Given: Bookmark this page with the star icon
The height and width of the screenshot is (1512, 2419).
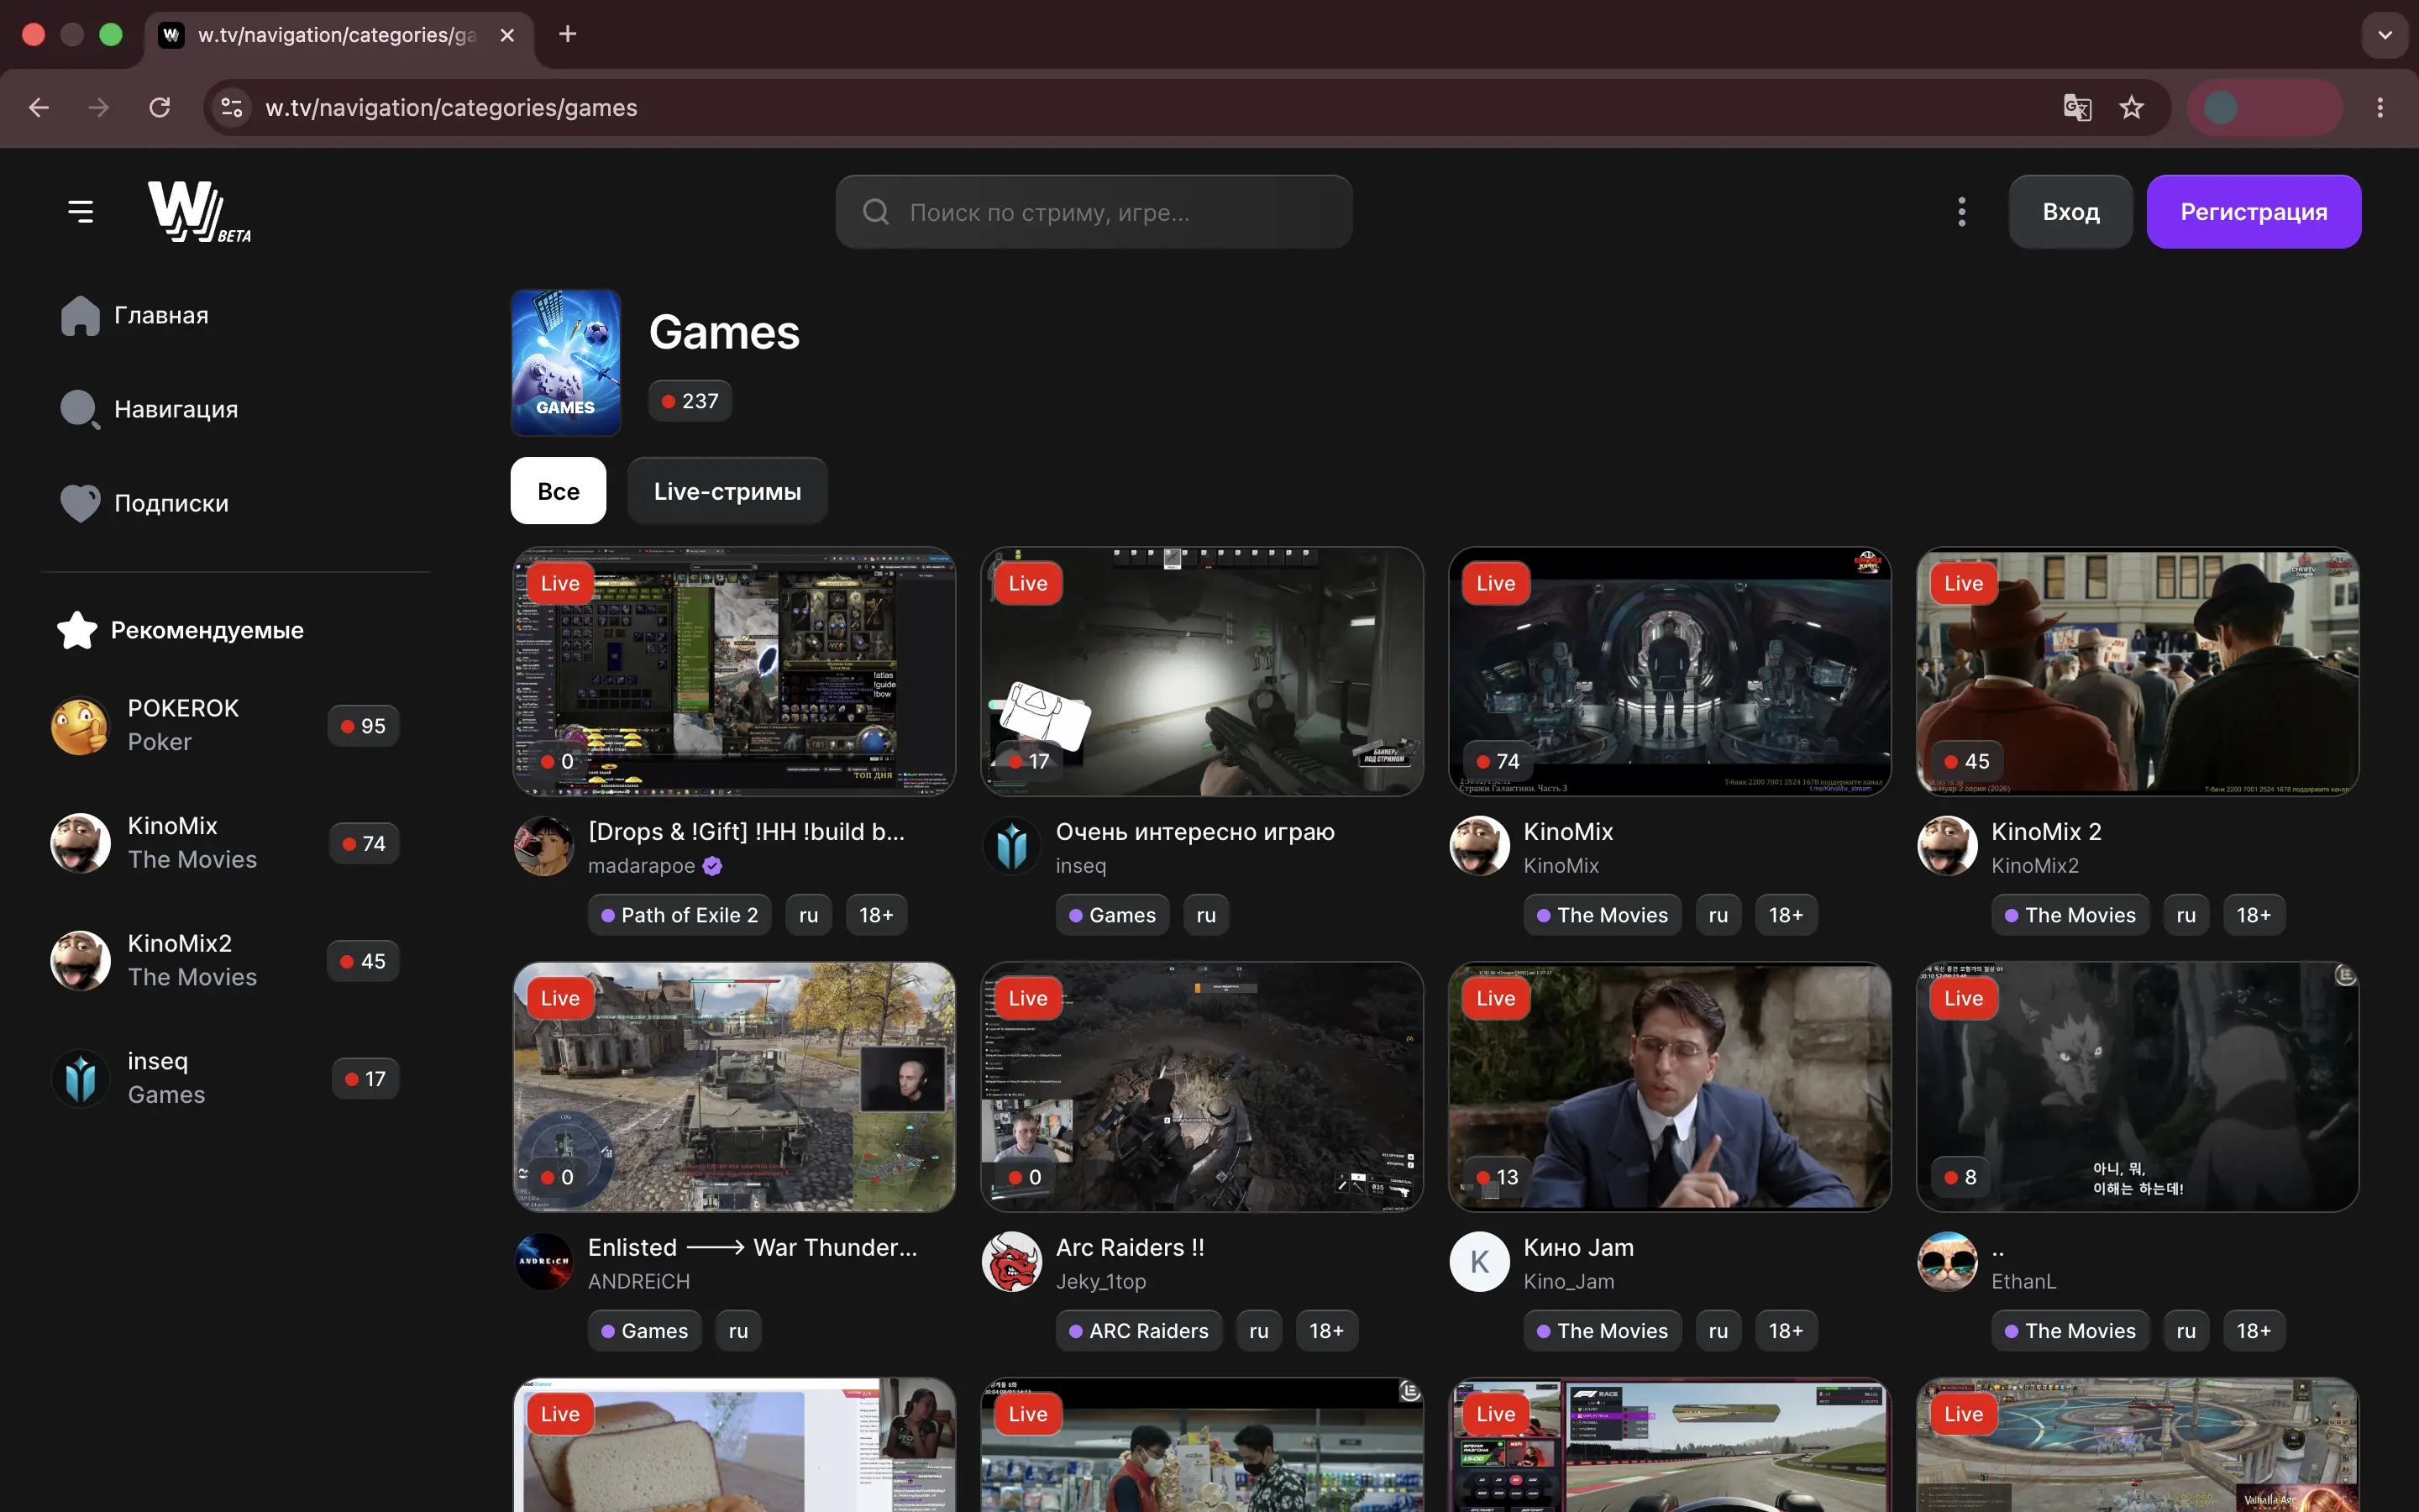Looking at the screenshot, I should coord(2131,107).
